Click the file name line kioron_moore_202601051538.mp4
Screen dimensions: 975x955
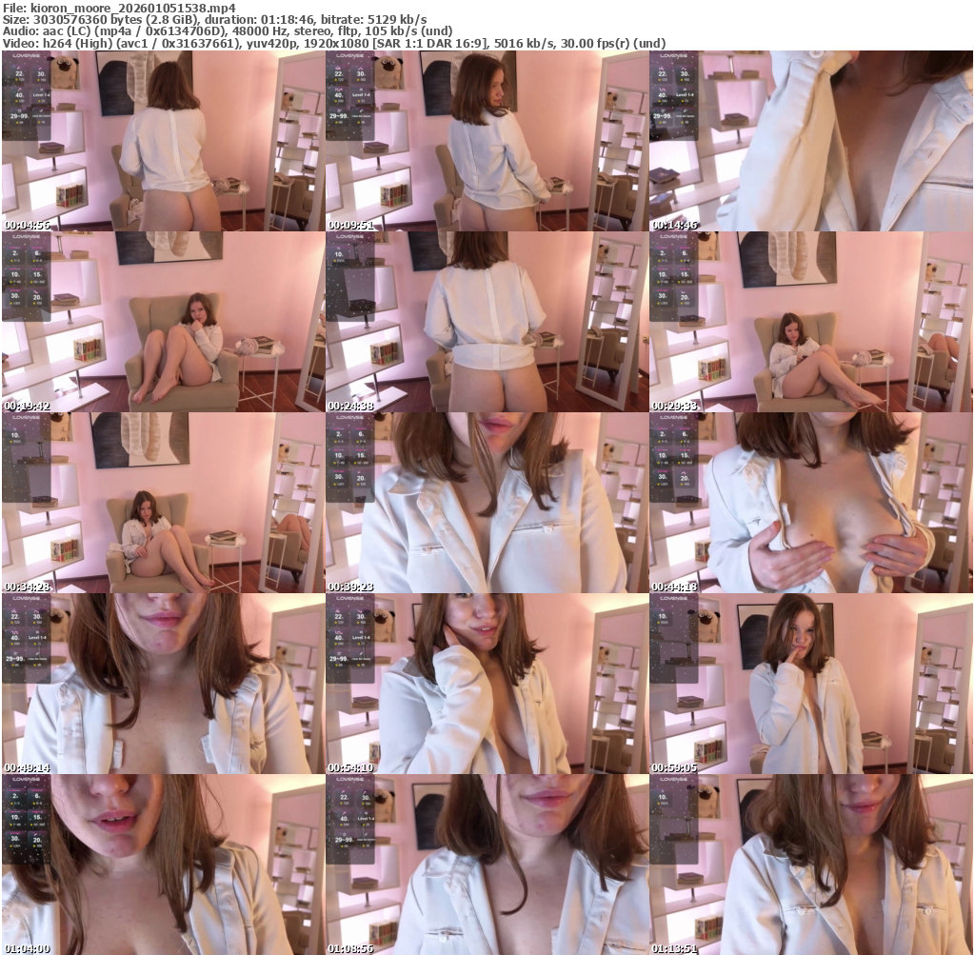coord(119,8)
